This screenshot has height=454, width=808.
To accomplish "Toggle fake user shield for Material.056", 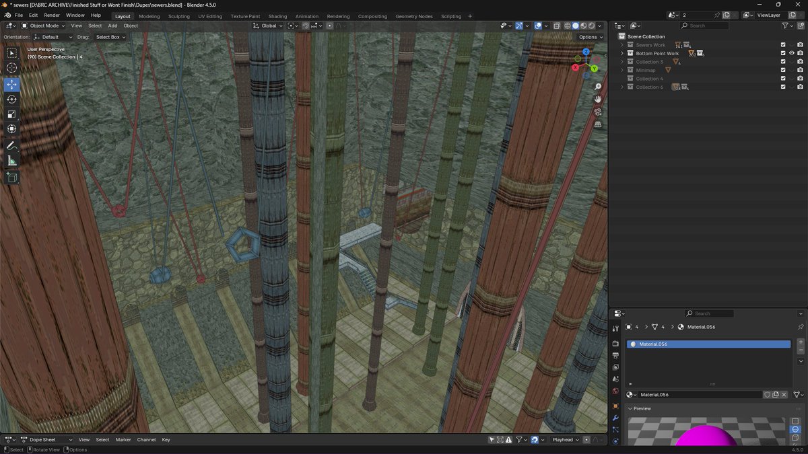I will coord(767,395).
